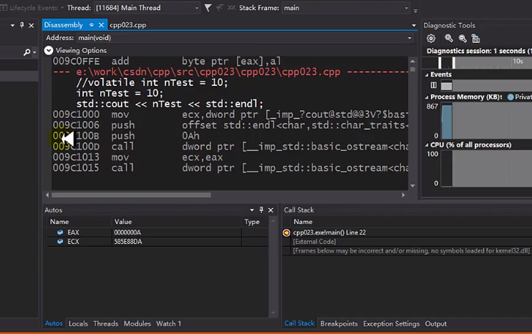The height and width of the screenshot is (334, 532).
Task: Click the search magnifier in left panel
Action: (x=26, y=52)
